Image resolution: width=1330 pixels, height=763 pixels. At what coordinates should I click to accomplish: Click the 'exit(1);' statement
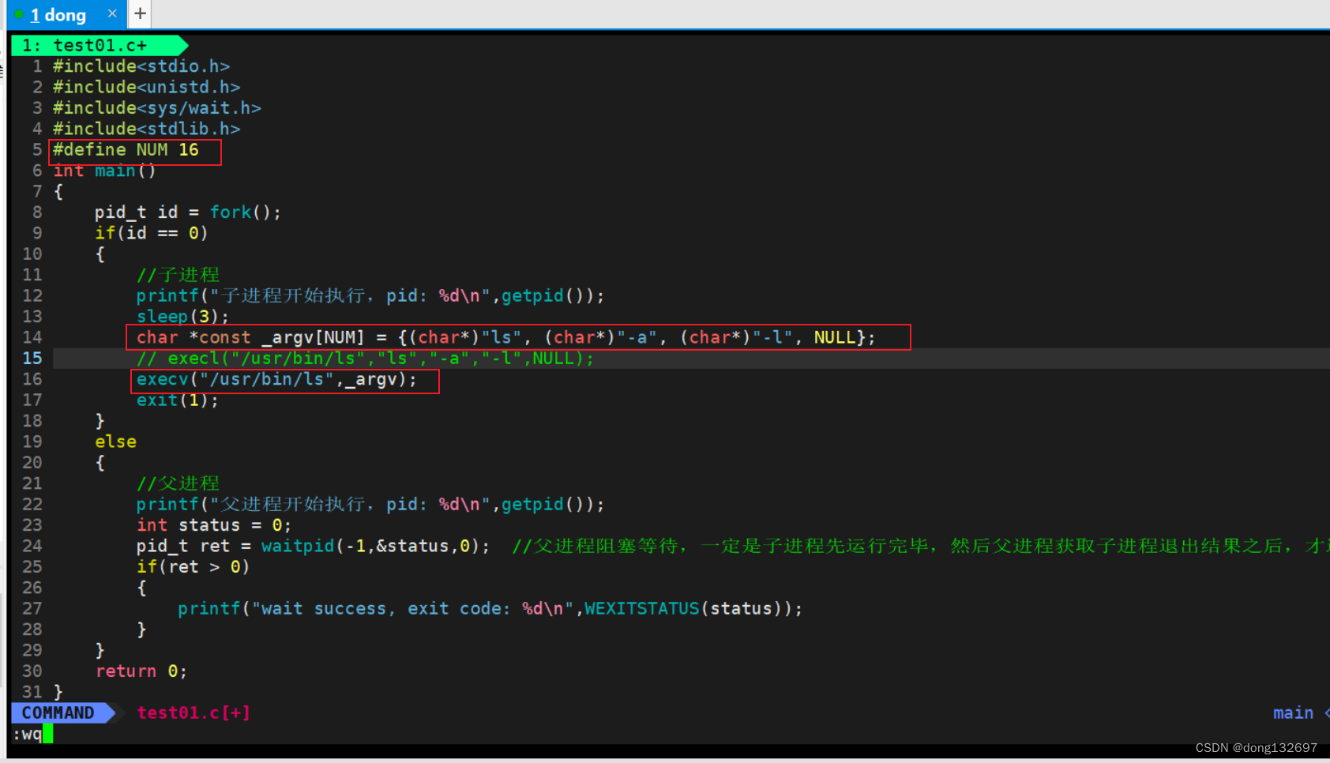click(x=177, y=400)
